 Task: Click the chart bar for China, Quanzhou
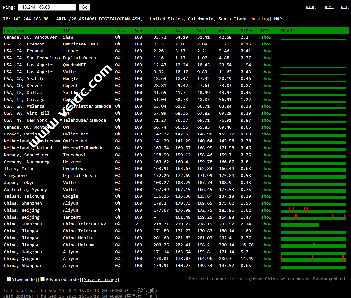pyautogui.click(x=300, y=225)
